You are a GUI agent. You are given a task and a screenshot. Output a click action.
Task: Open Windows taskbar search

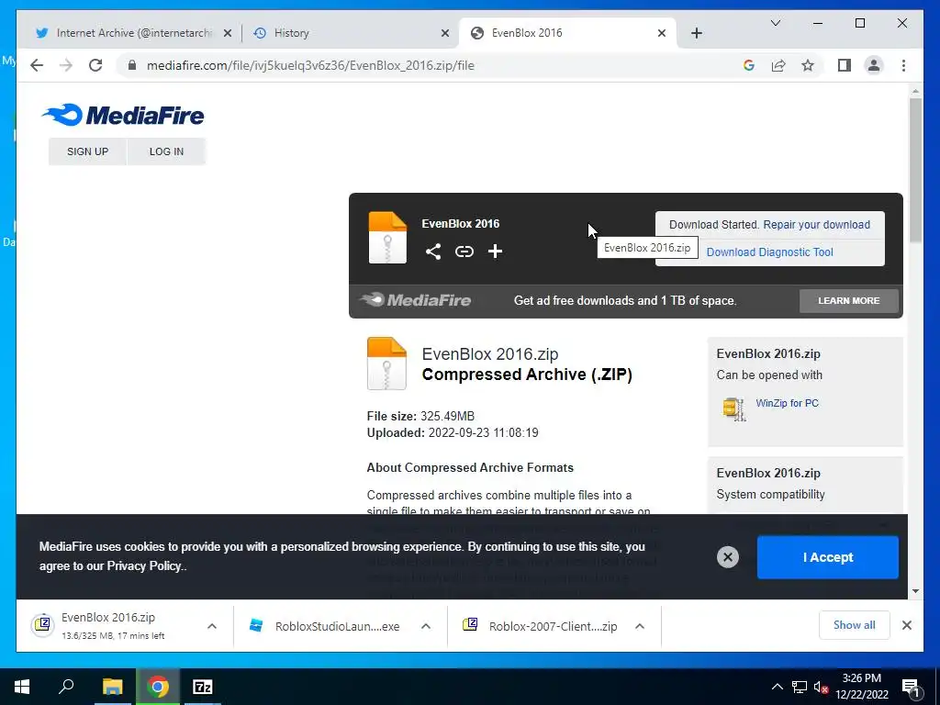pos(66,687)
